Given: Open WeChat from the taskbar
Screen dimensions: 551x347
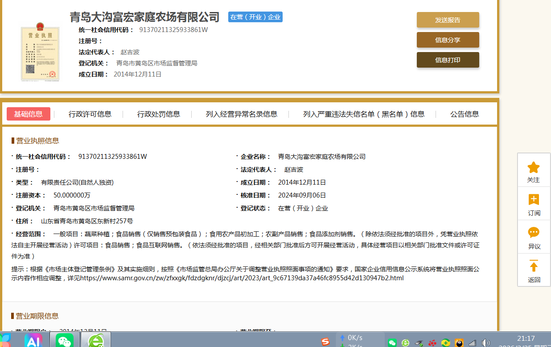Looking at the screenshot, I should pos(65,341).
